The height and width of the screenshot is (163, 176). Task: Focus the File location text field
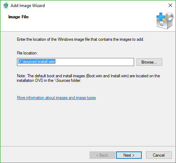[x=75, y=62]
